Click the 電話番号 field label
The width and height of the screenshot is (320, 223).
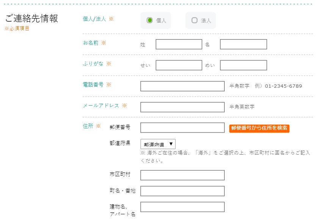coord(93,84)
